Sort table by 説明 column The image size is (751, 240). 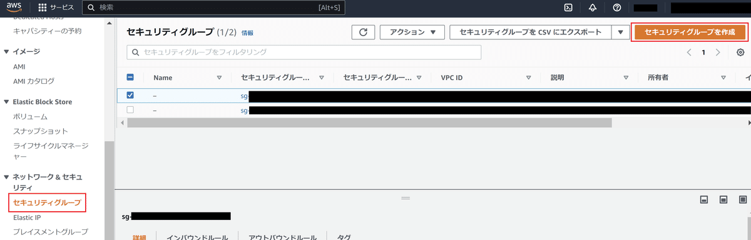tap(626, 78)
